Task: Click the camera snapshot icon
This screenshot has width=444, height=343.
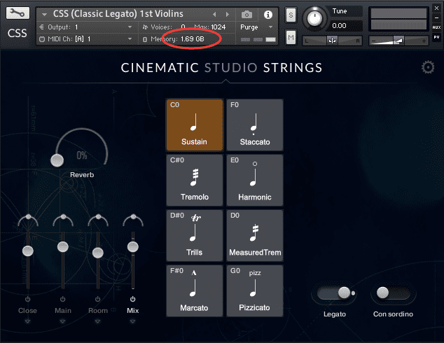Action: 247,14
